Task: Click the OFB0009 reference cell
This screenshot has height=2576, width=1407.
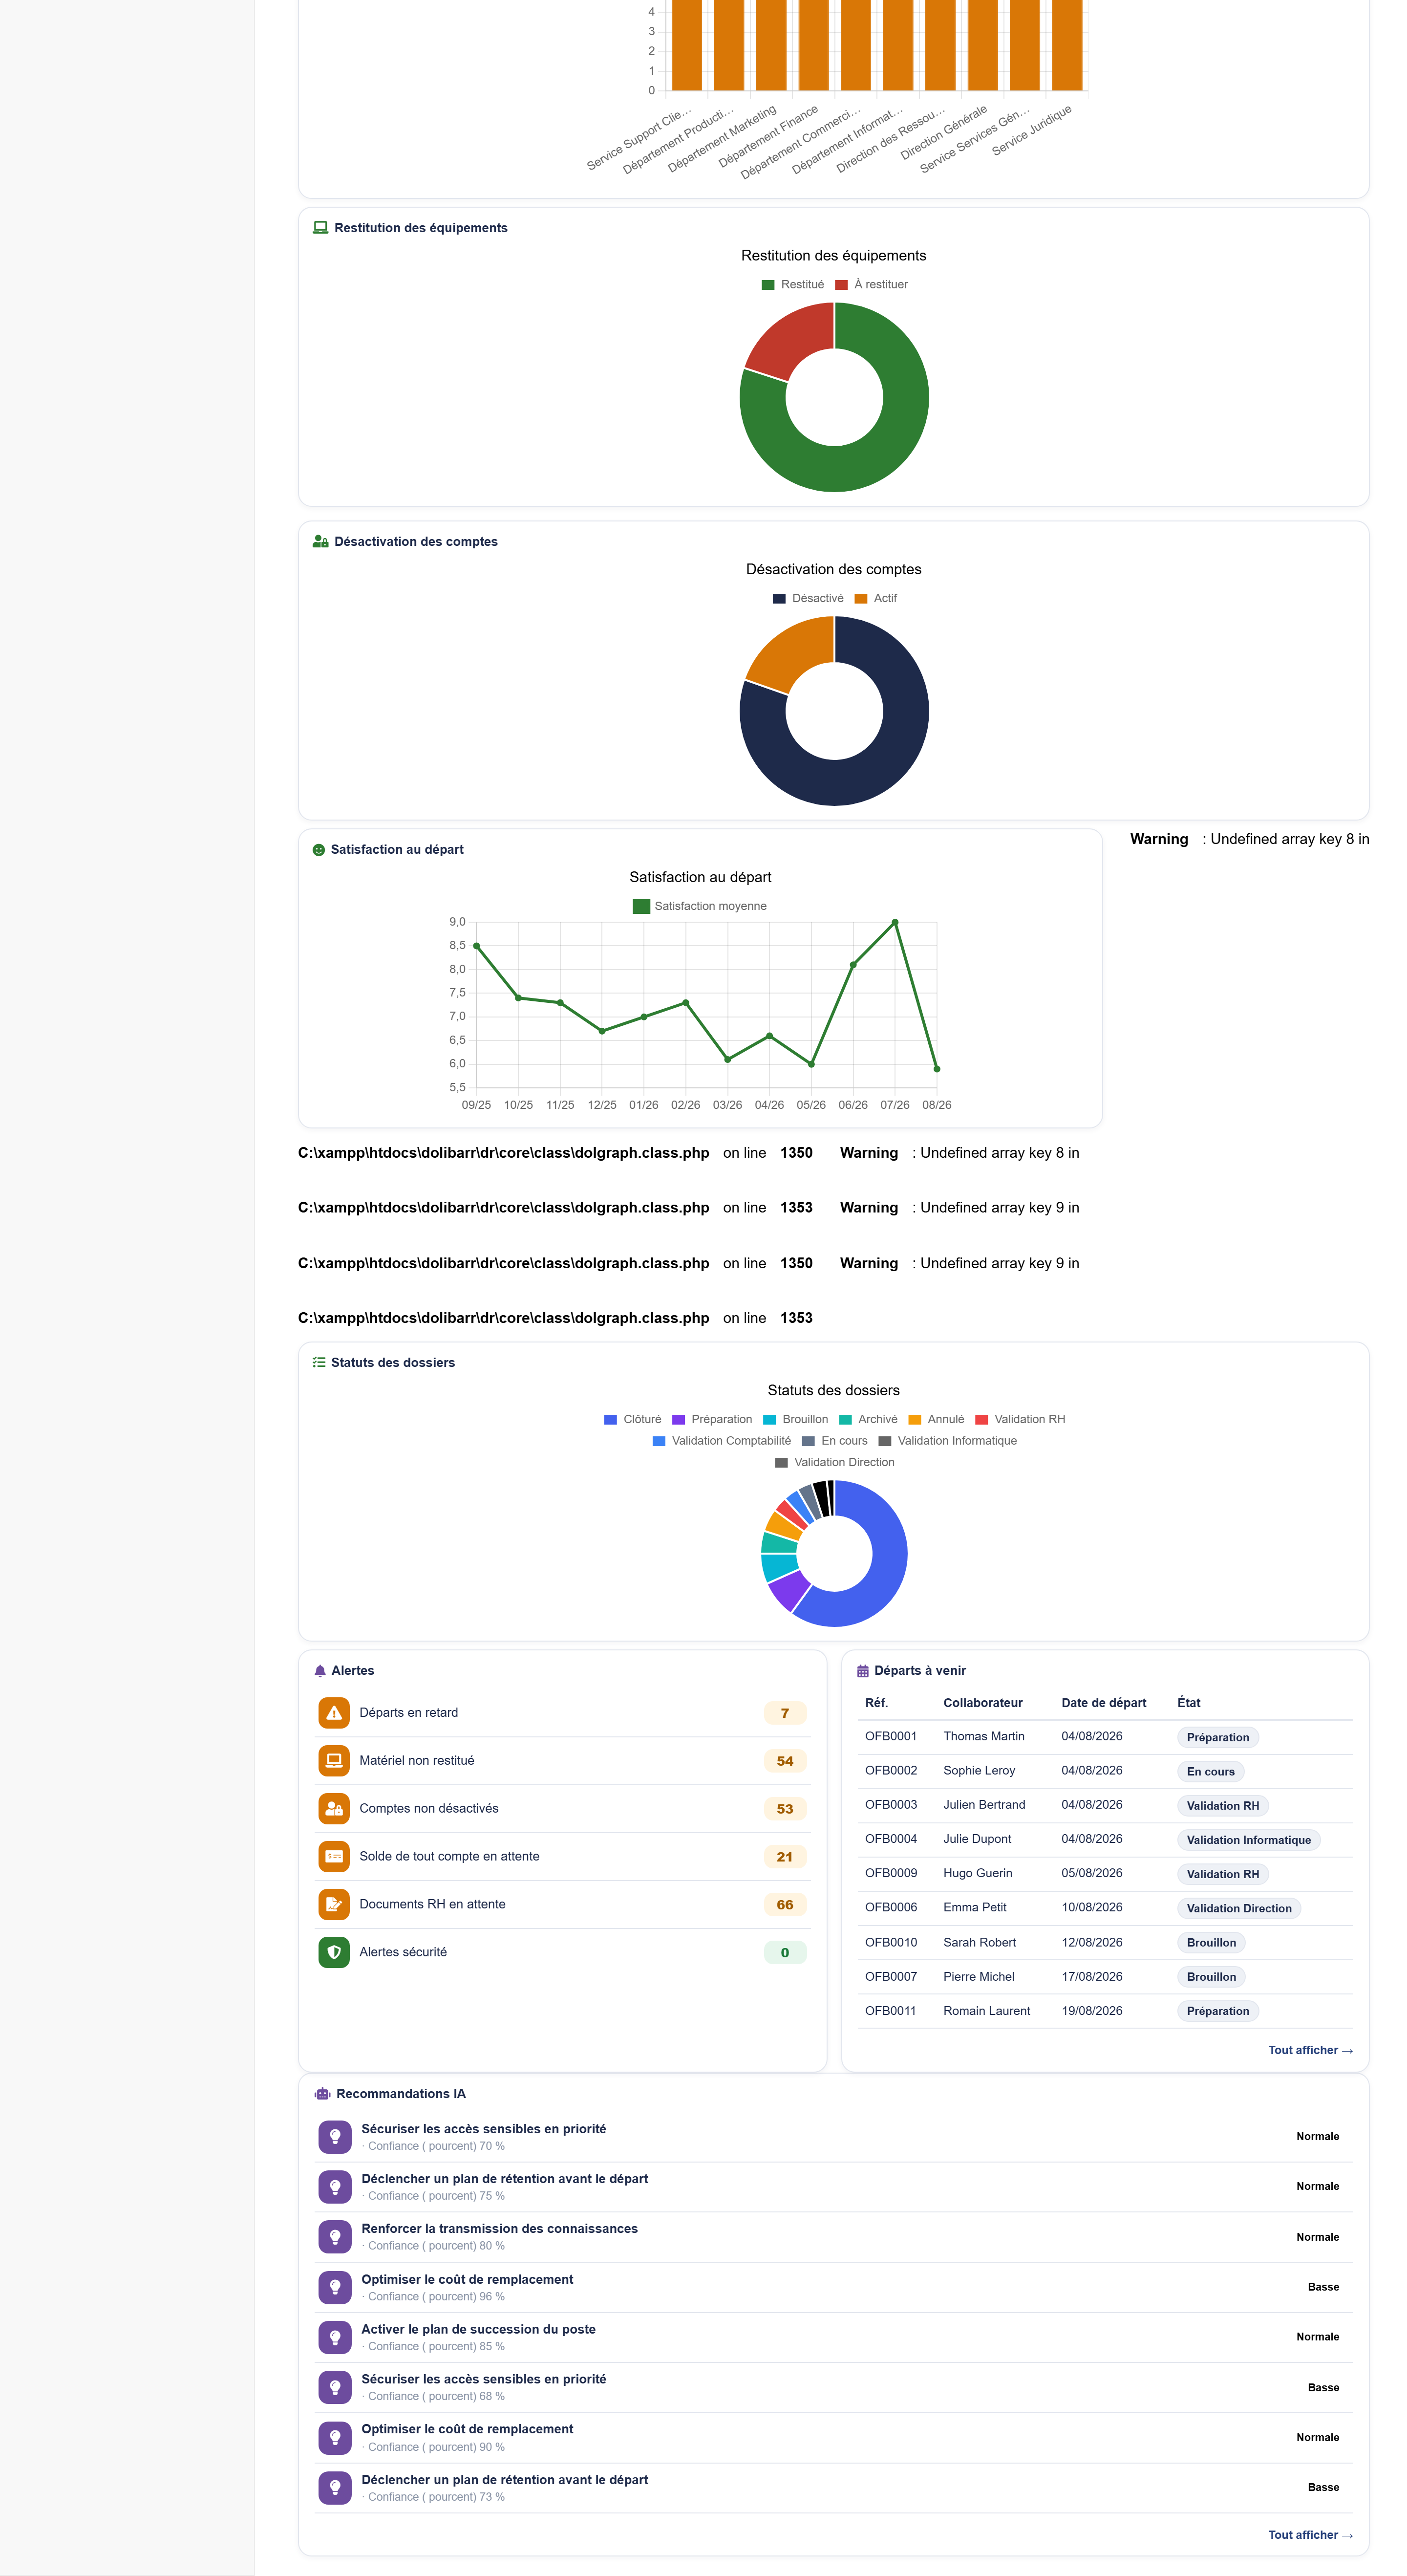Action: click(x=891, y=1873)
